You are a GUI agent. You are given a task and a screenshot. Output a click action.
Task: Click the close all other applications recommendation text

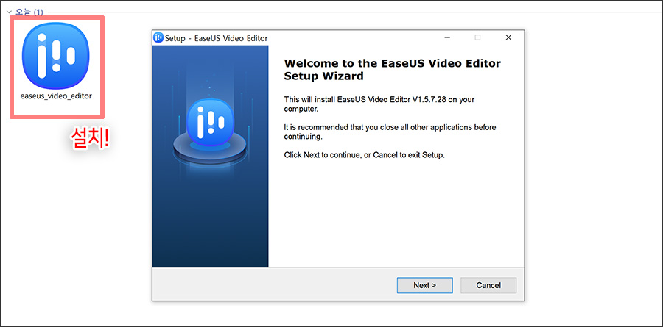point(390,132)
